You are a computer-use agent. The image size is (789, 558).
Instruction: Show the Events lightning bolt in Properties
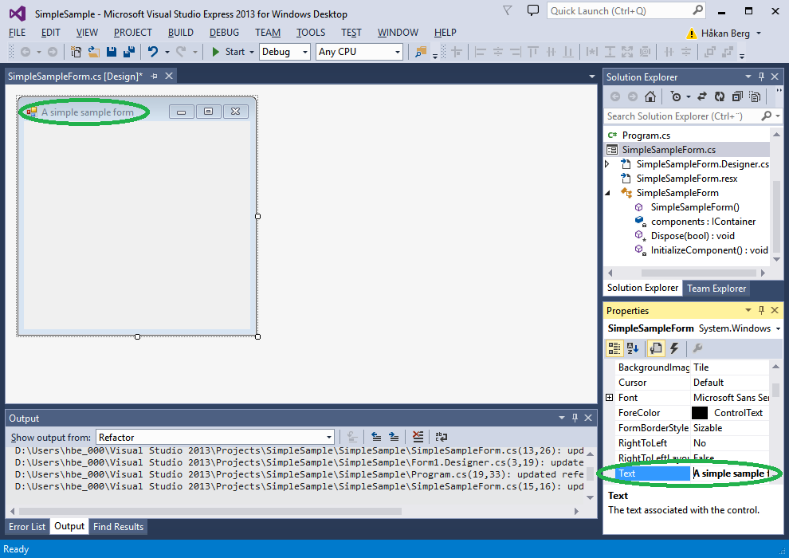point(674,348)
